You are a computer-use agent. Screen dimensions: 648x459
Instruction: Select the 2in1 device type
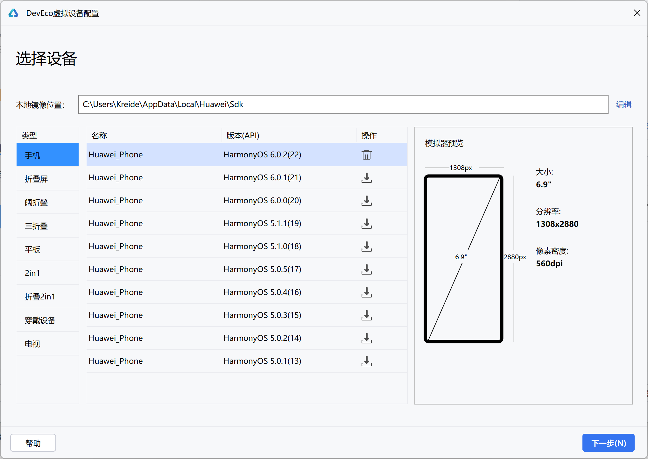47,273
